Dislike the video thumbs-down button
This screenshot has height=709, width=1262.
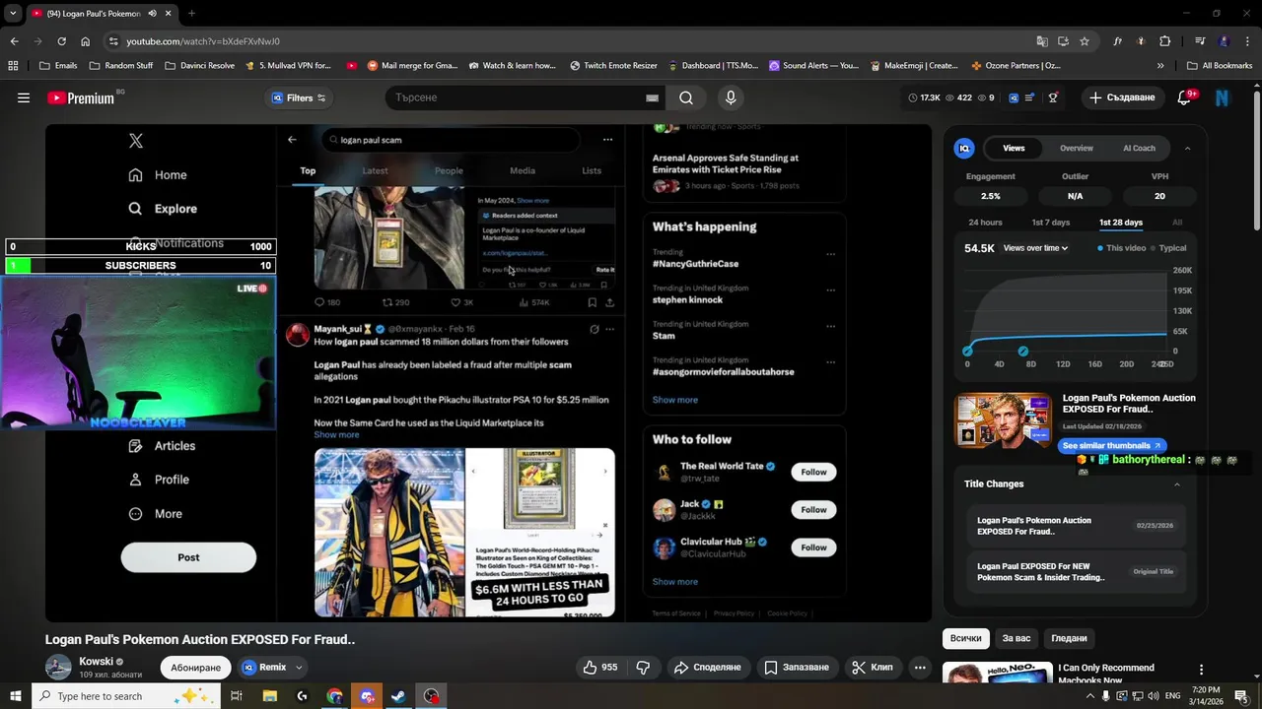tap(643, 667)
